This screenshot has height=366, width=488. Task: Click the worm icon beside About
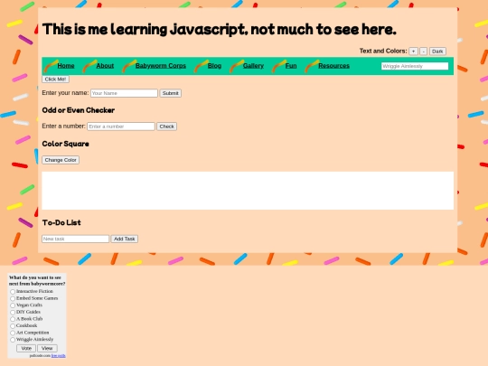89,66
